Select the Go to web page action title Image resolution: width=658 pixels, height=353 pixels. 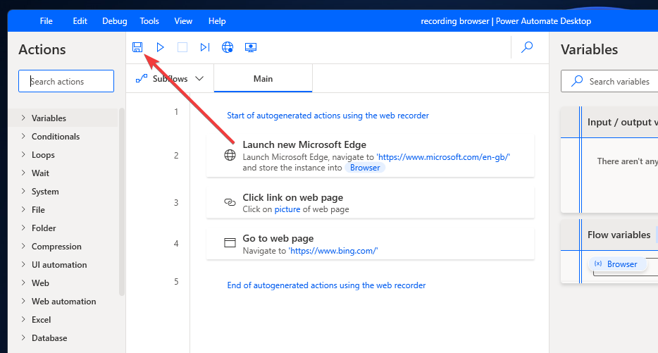278,238
